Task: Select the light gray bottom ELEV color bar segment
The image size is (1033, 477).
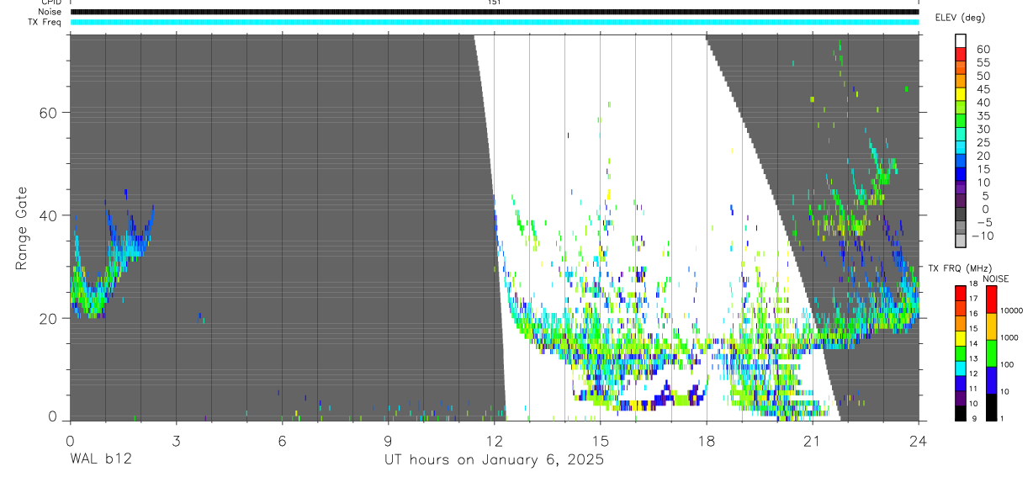Action: click(961, 240)
